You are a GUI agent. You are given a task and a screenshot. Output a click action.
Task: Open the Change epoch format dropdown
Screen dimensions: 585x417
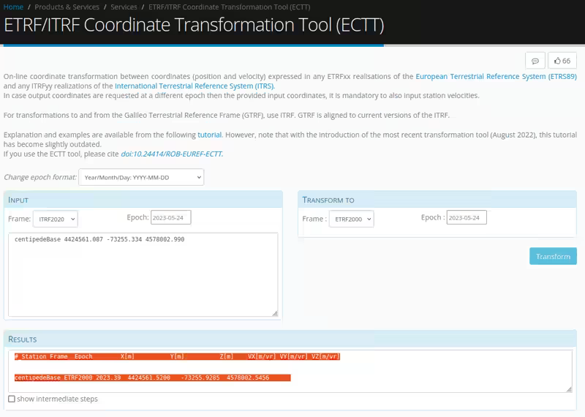point(141,177)
